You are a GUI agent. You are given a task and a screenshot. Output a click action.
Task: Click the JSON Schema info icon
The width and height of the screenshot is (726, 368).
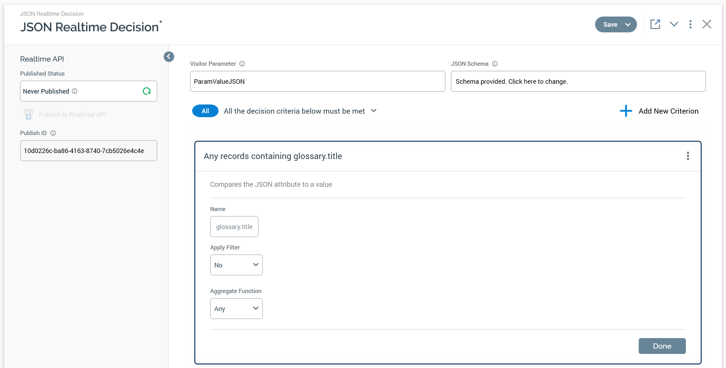pos(495,64)
